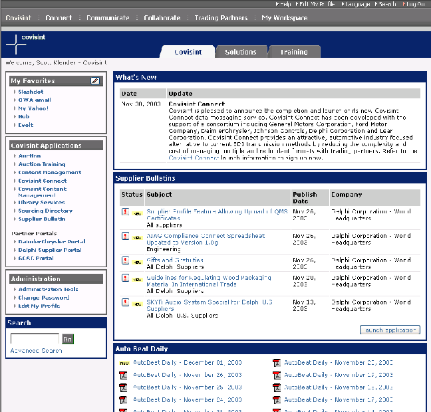This screenshot has height=412, width=431.
Task: Open the Collaborate top menu
Action: pos(162,18)
